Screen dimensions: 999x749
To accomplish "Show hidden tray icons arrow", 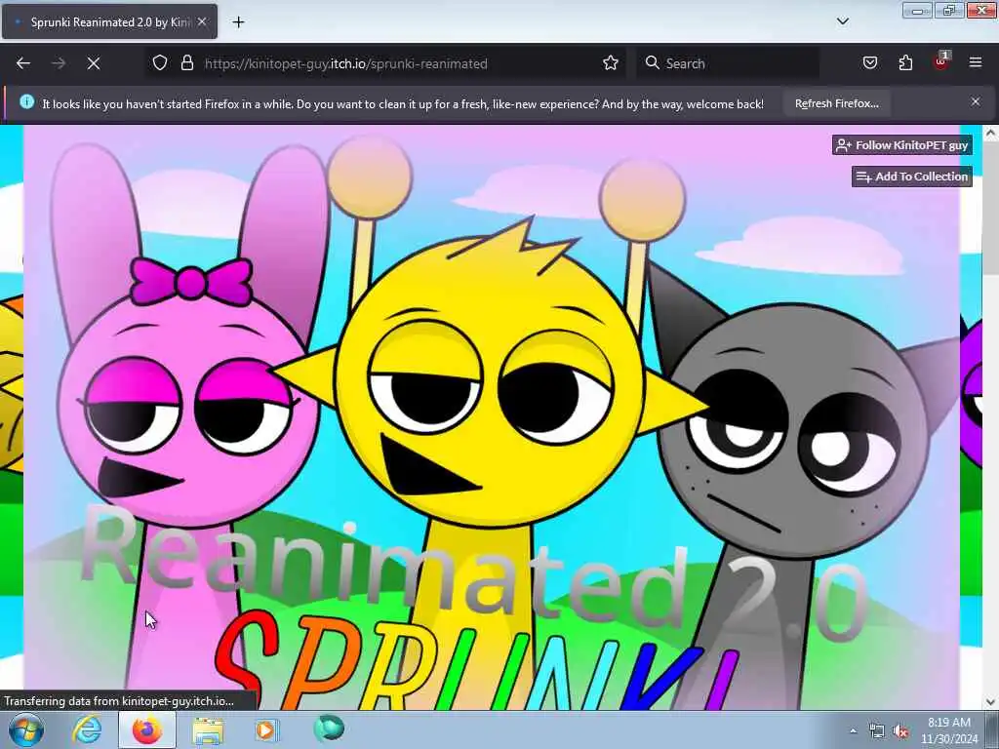I will point(853,731).
